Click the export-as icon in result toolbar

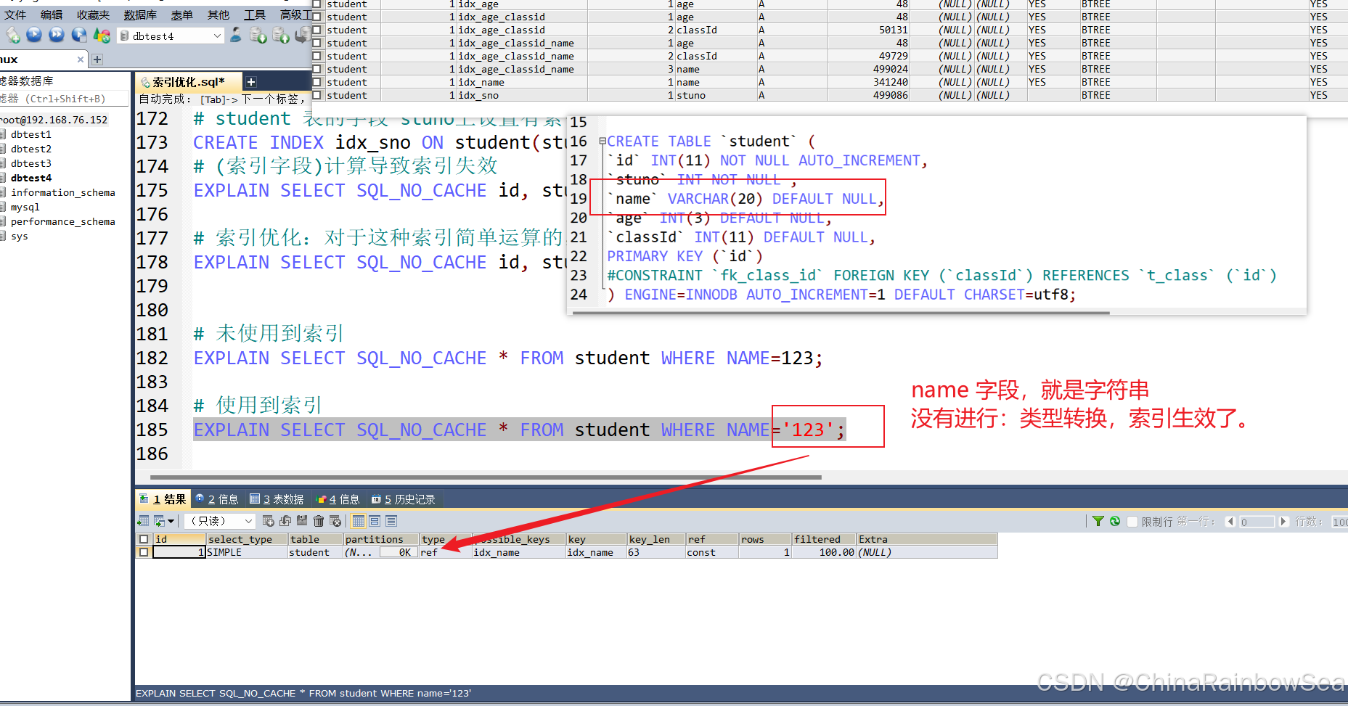pos(143,521)
